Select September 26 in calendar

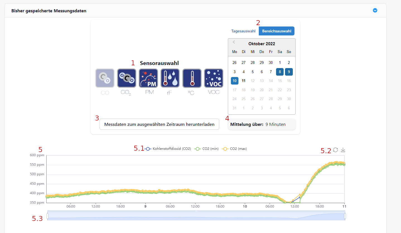(235, 63)
